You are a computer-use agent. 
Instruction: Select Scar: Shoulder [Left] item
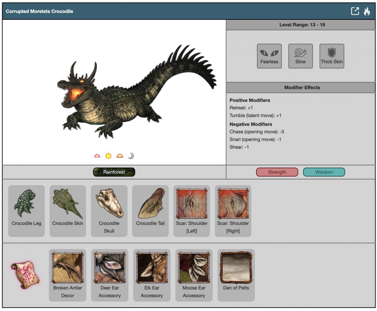192,211
